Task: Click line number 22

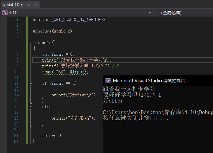Action: 16,141
